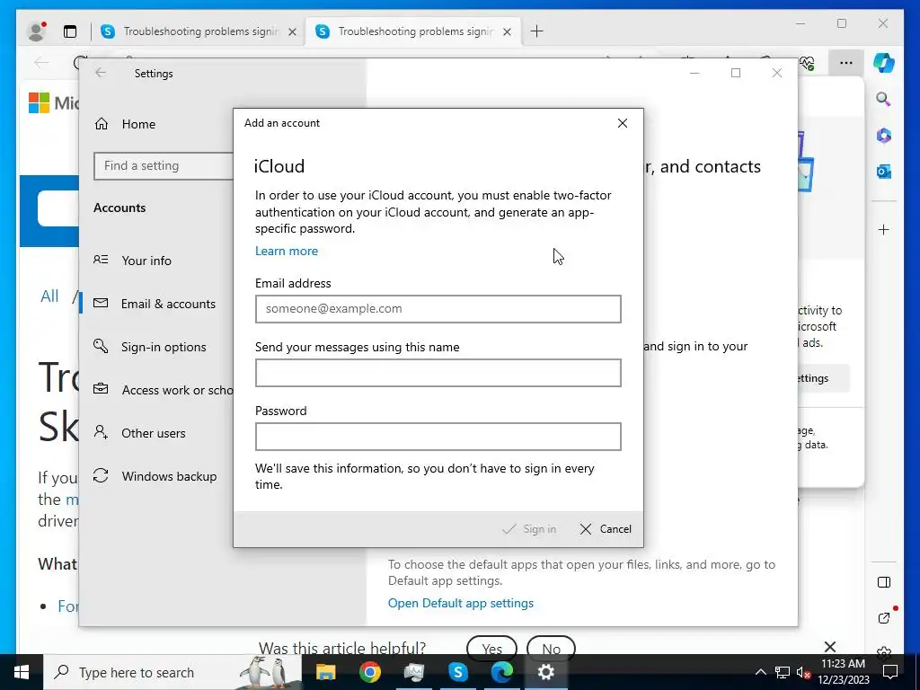Viewport: 920px width, 690px height.
Task: Open the monitor app icon on taskbar
Action: pyautogui.click(x=413, y=672)
